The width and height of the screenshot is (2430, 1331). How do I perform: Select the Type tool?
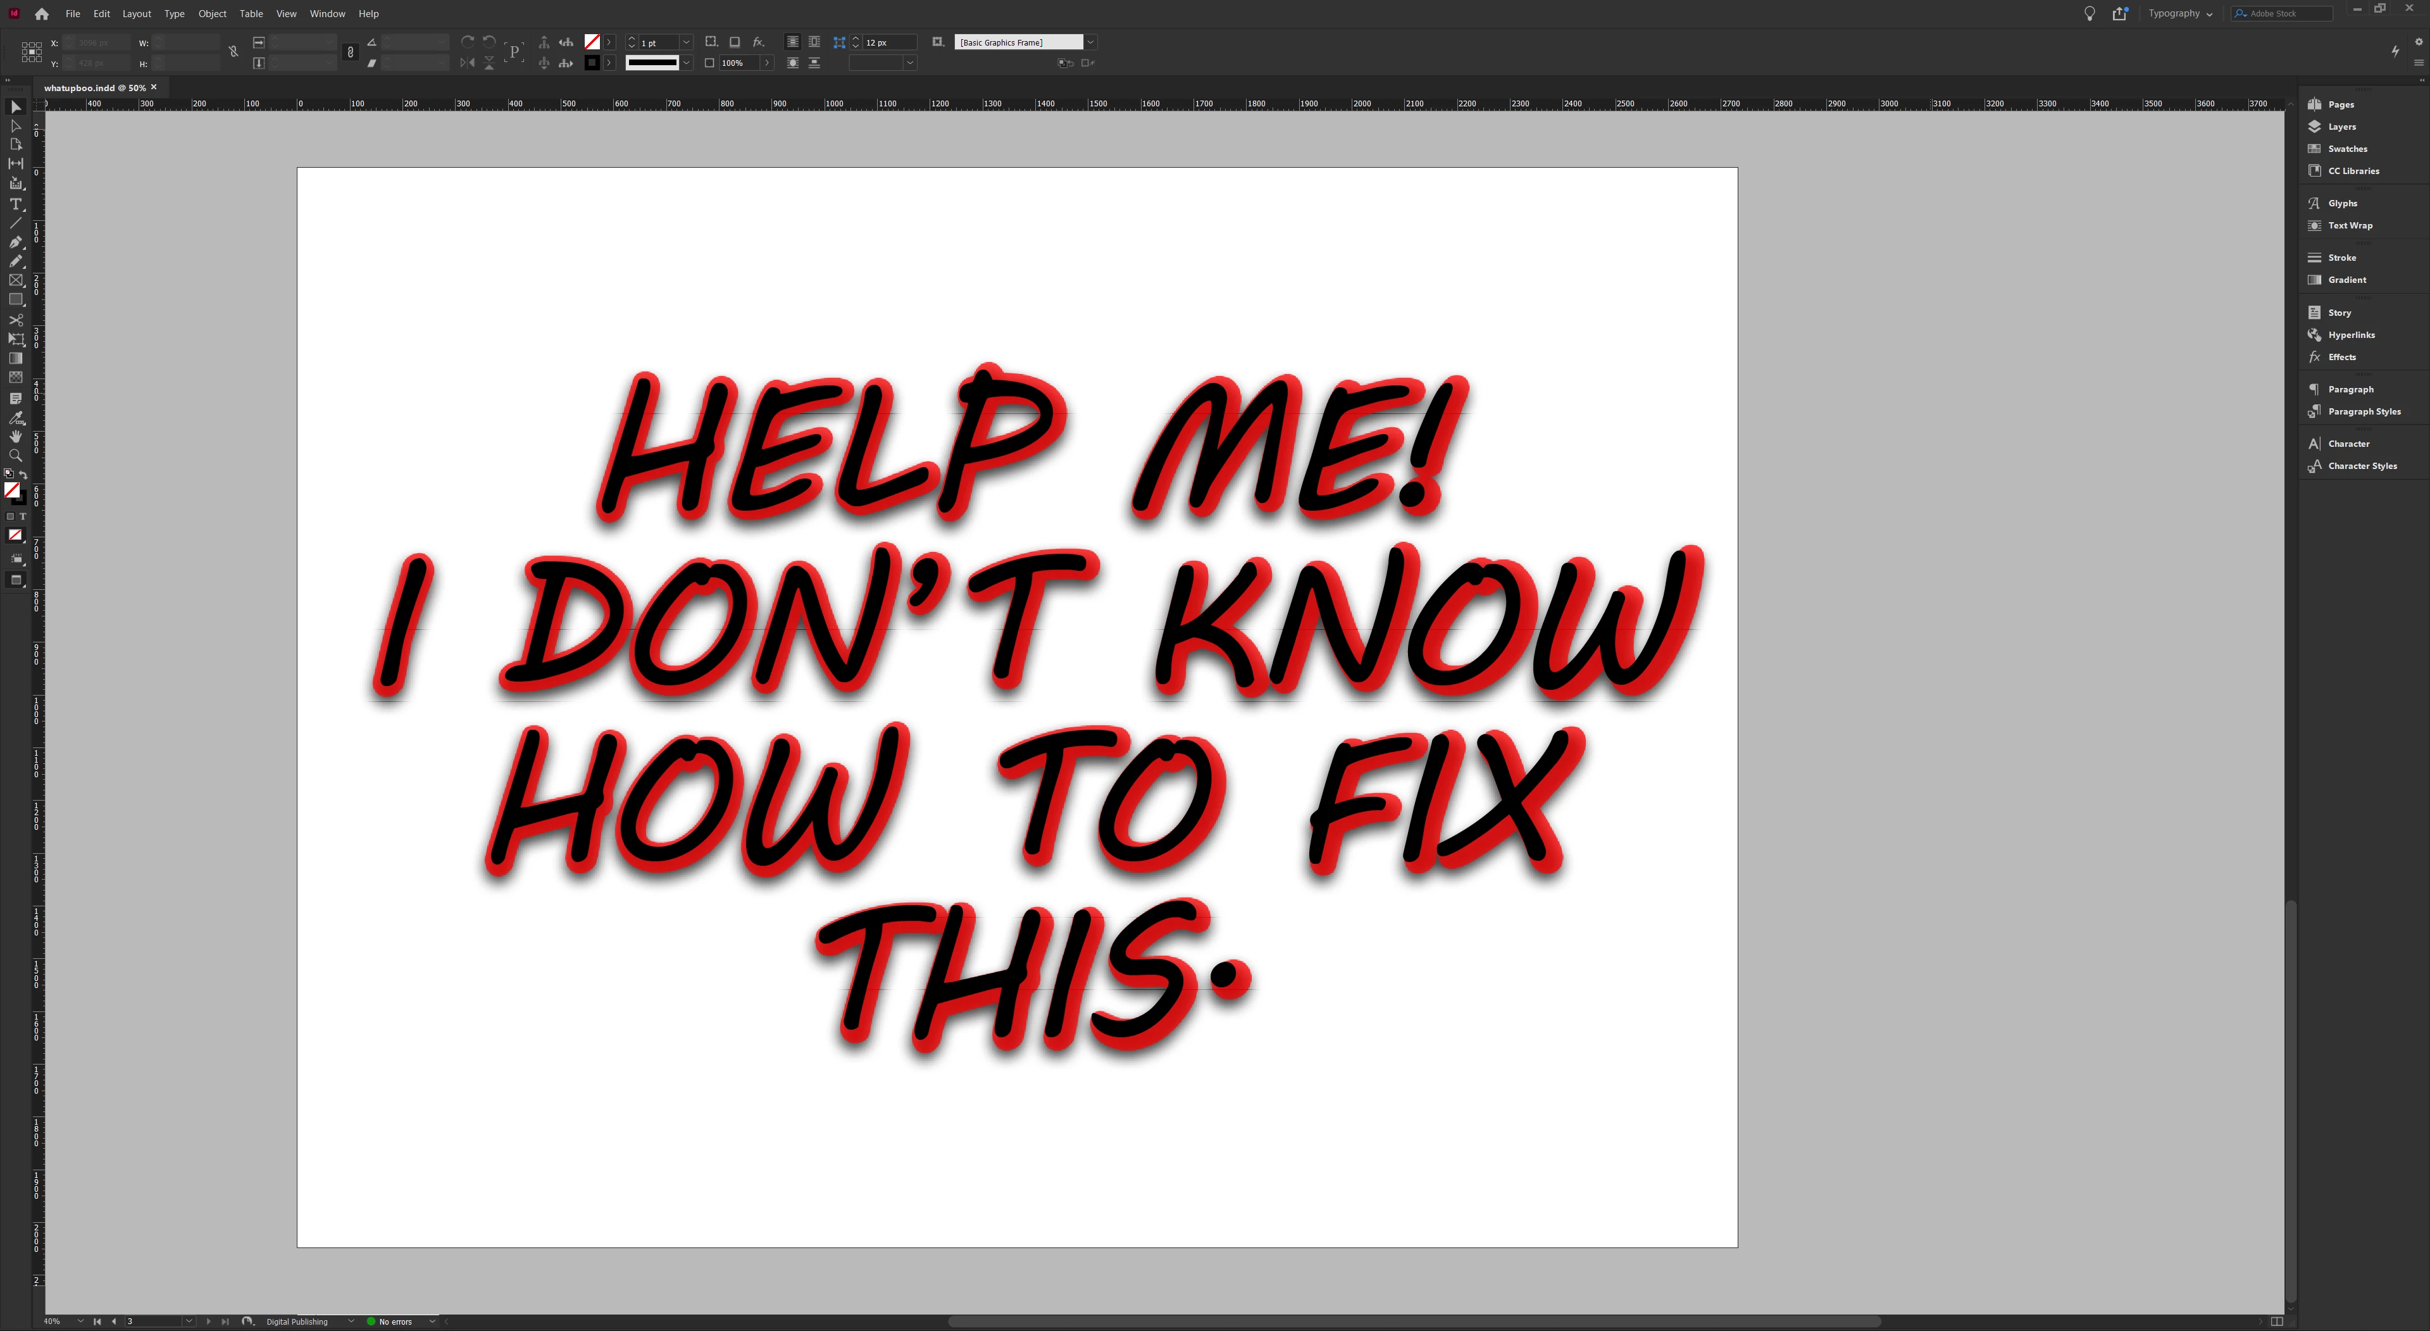[16, 204]
